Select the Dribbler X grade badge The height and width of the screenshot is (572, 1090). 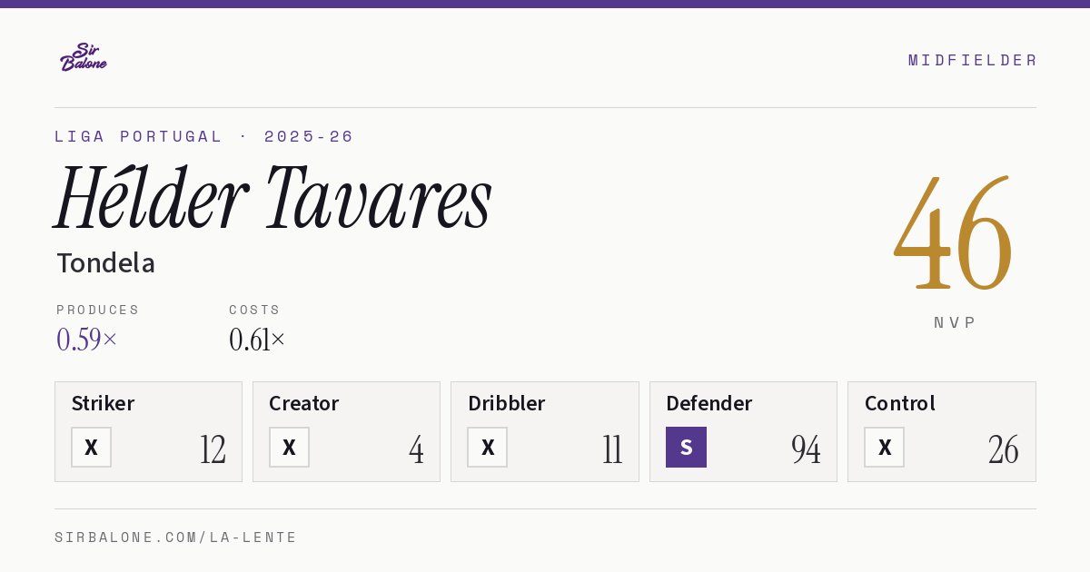pyautogui.click(x=488, y=447)
